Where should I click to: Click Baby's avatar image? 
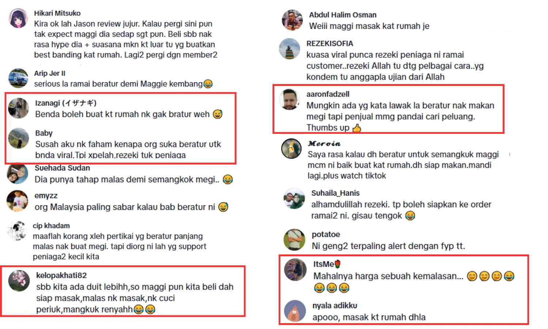pyautogui.click(x=18, y=138)
